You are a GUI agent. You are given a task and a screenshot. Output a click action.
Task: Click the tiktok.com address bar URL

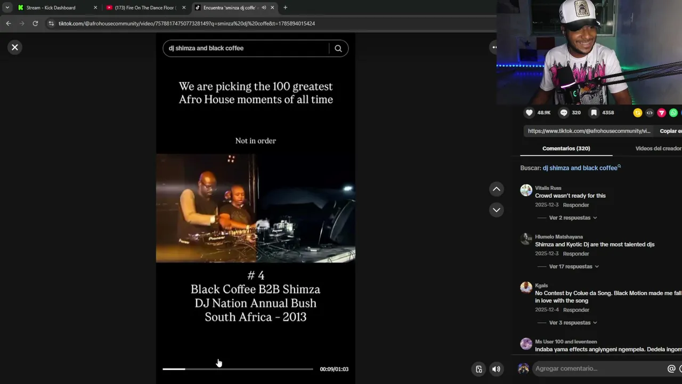(x=186, y=23)
